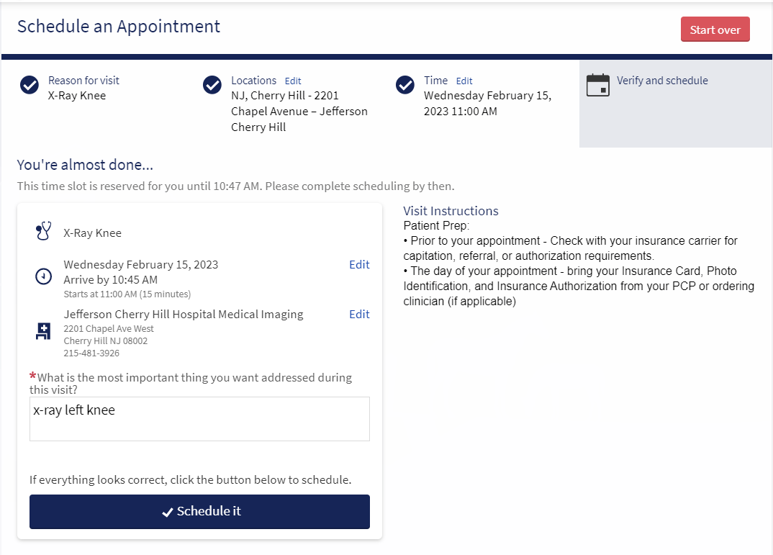Click the phone number 215-481-3926
Image resolution: width=773 pixels, height=555 pixels.
tap(91, 353)
